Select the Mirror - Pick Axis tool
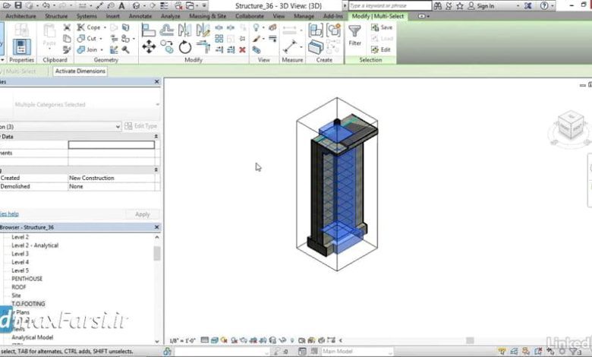This screenshot has height=357, width=592. (184, 30)
